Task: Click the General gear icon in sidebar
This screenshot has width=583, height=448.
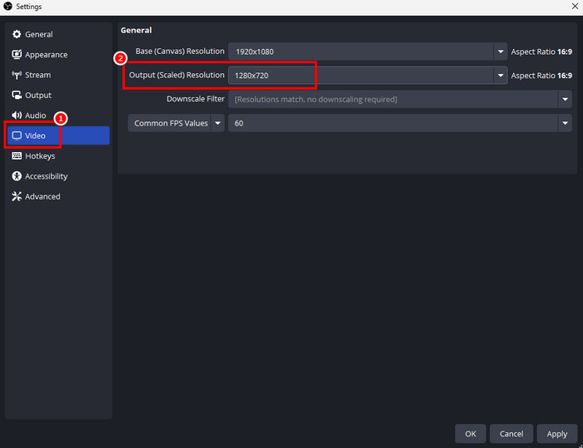Action: (17, 35)
